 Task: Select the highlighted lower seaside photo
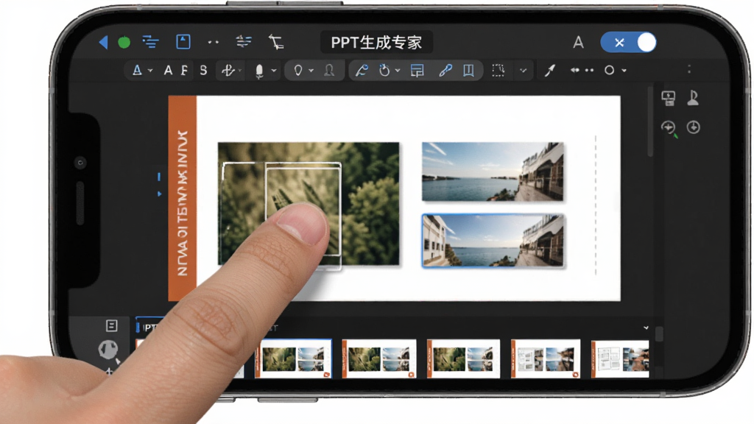tap(493, 241)
